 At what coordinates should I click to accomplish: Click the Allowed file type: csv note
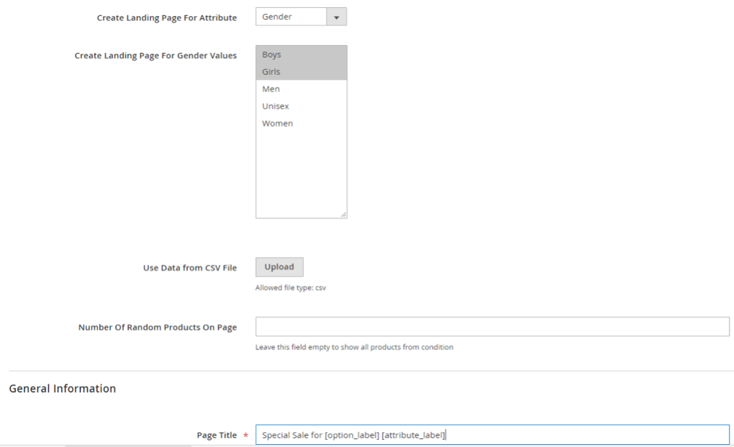pos(291,288)
